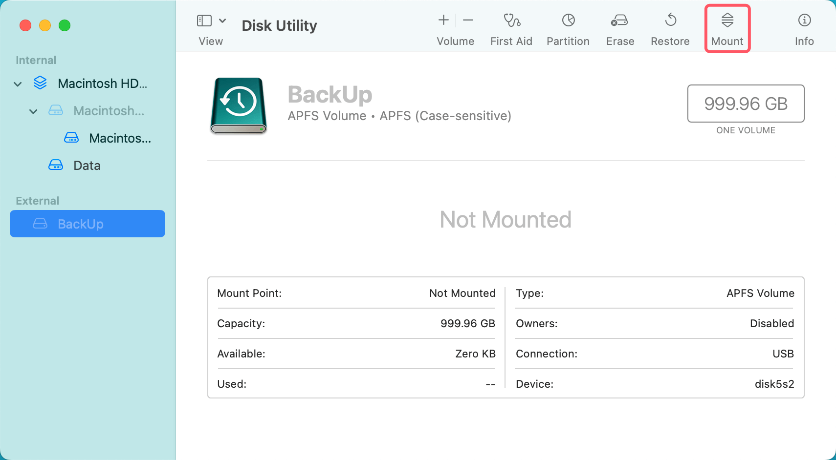Screen dimensions: 836x460
Task: Click the Device value disk5s2
Action: [x=774, y=384]
